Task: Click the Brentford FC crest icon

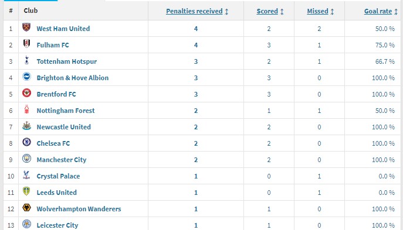Action: 26,93
